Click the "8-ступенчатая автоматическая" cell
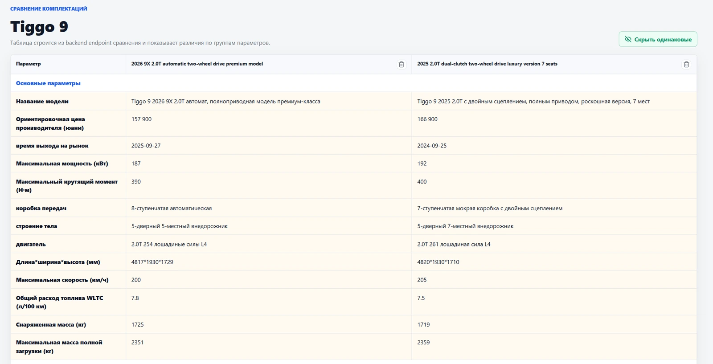713x364 pixels. click(172, 209)
